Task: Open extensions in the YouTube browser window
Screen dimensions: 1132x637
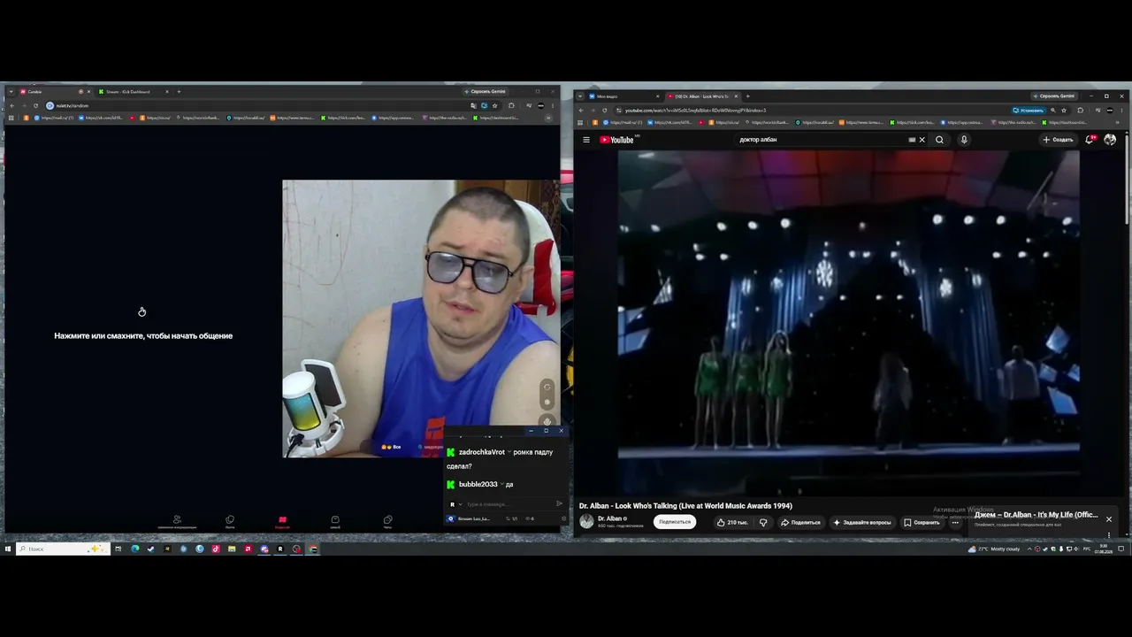Action: (1080, 110)
